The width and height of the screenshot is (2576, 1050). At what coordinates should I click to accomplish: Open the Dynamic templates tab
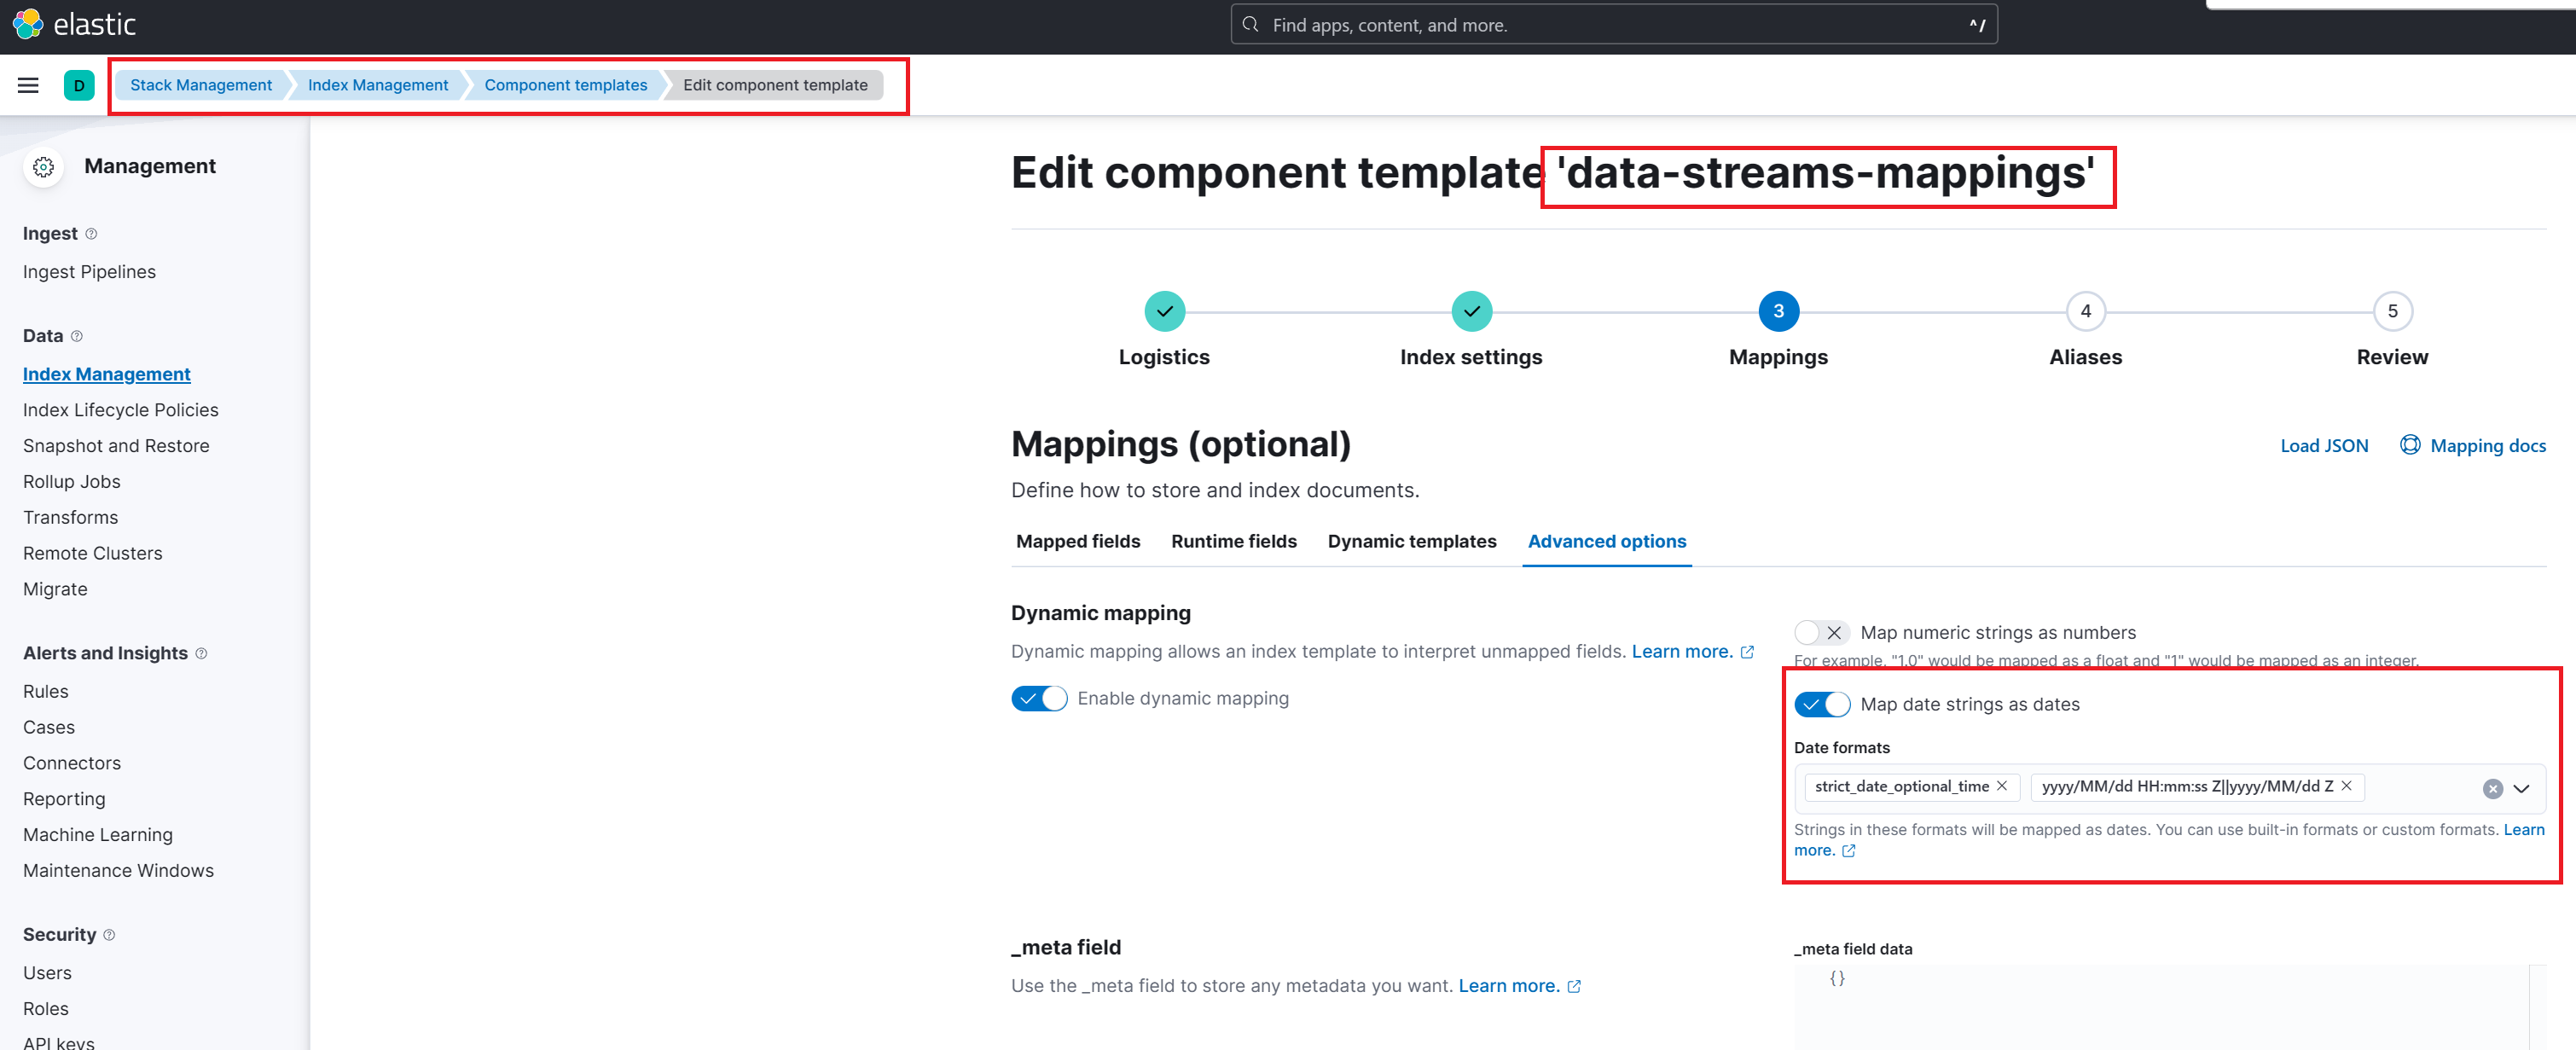point(1411,541)
